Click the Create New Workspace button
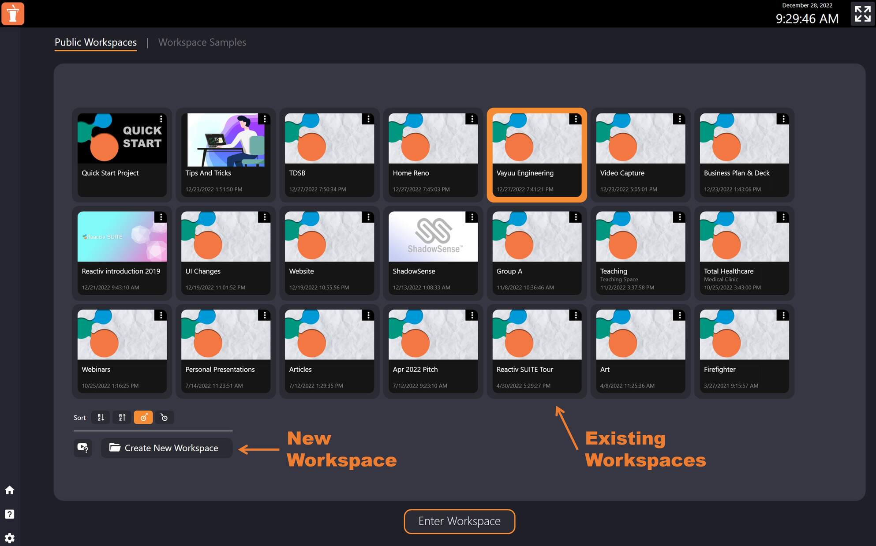This screenshot has height=546, width=876. (x=167, y=448)
